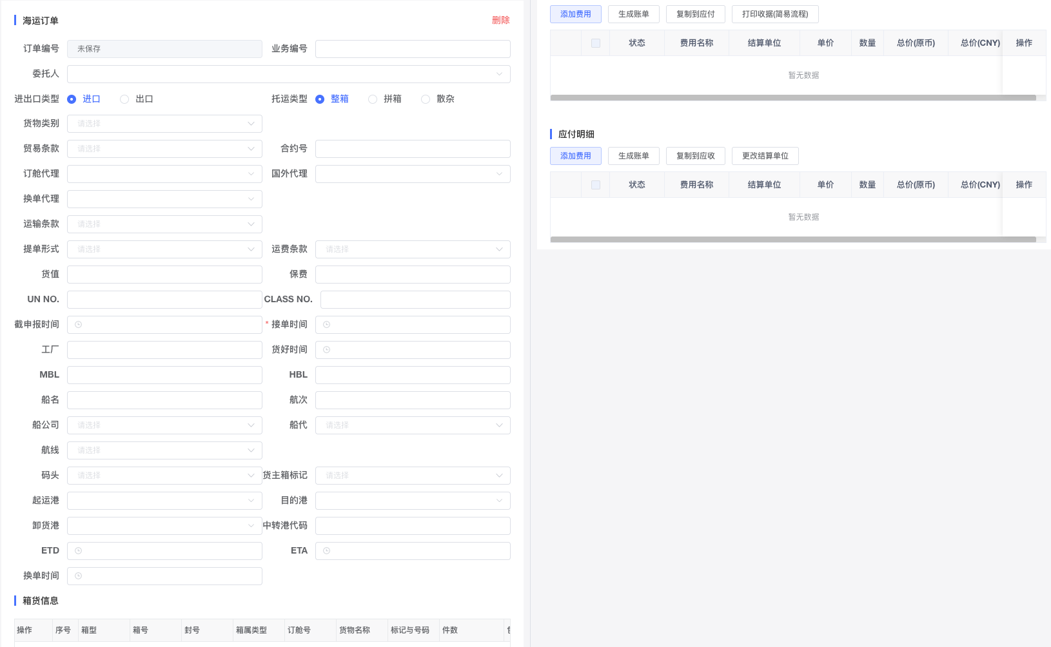Click the 业务编号 input field

413,49
